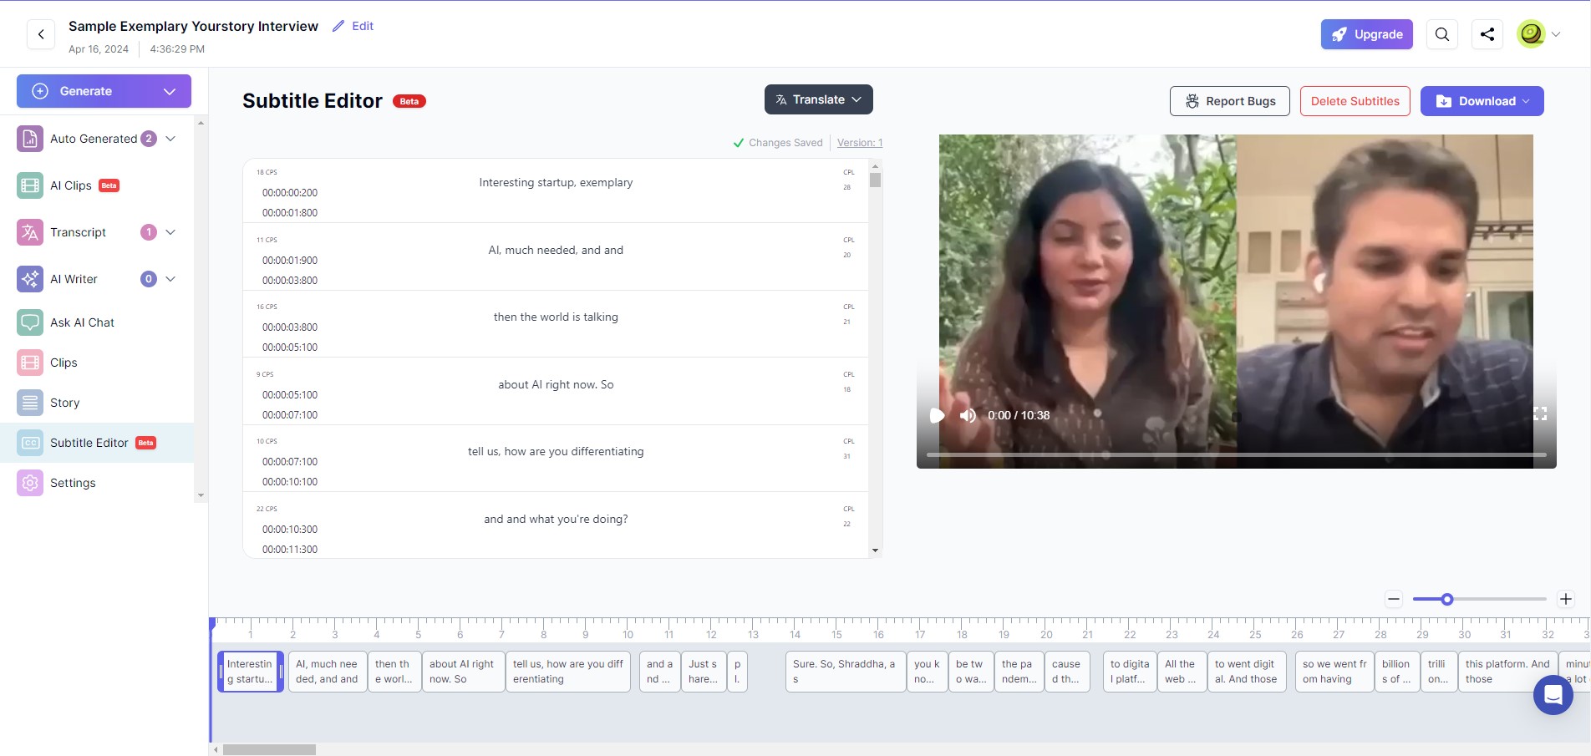The width and height of the screenshot is (1591, 756).
Task: Open the Download dropdown menu
Action: click(x=1482, y=101)
